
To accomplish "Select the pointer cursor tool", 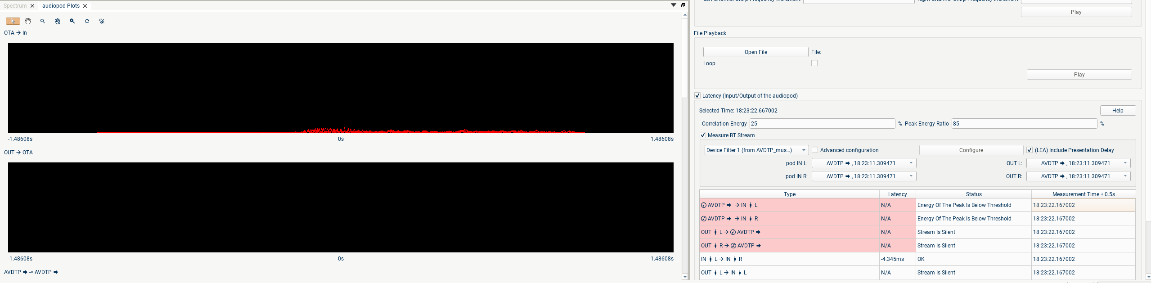I will (13, 21).
